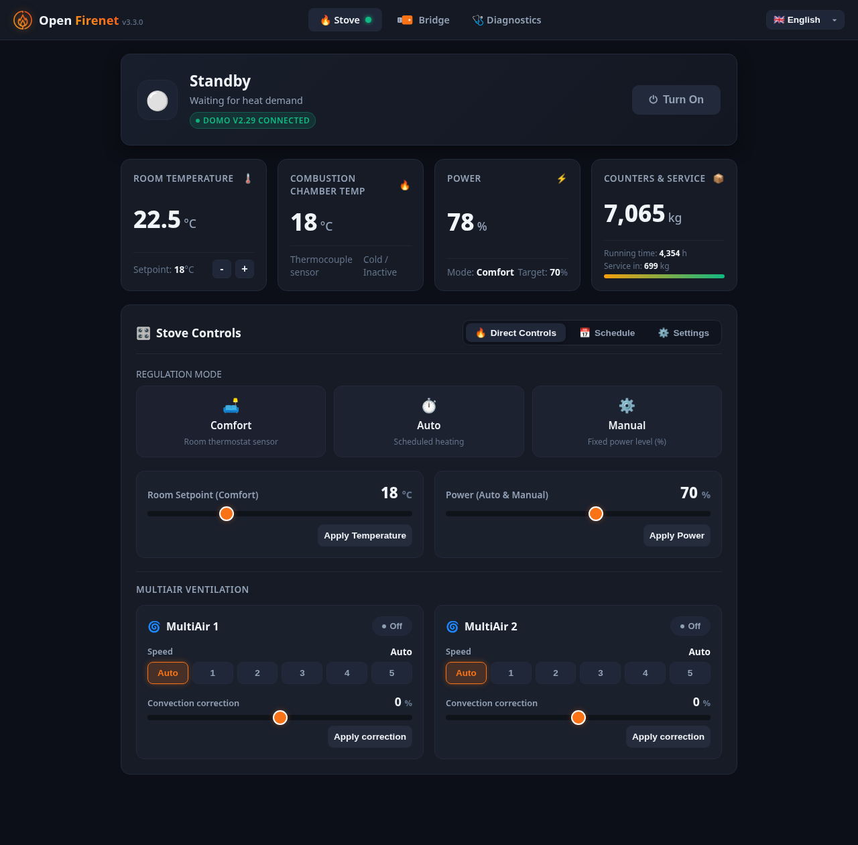Click the thermometer icon on Room Temperature card

pyautogui.click(x=248, y=178)
